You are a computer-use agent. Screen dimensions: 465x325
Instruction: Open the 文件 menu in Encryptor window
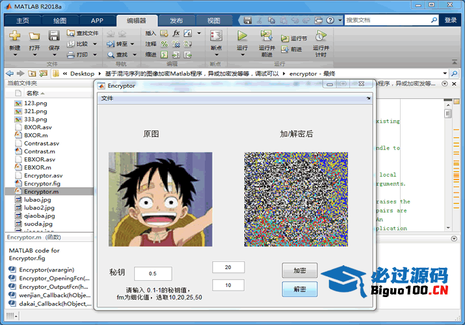[x=107, y=98]
